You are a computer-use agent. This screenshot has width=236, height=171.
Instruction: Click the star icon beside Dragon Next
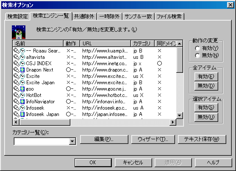tap(22, 70)
